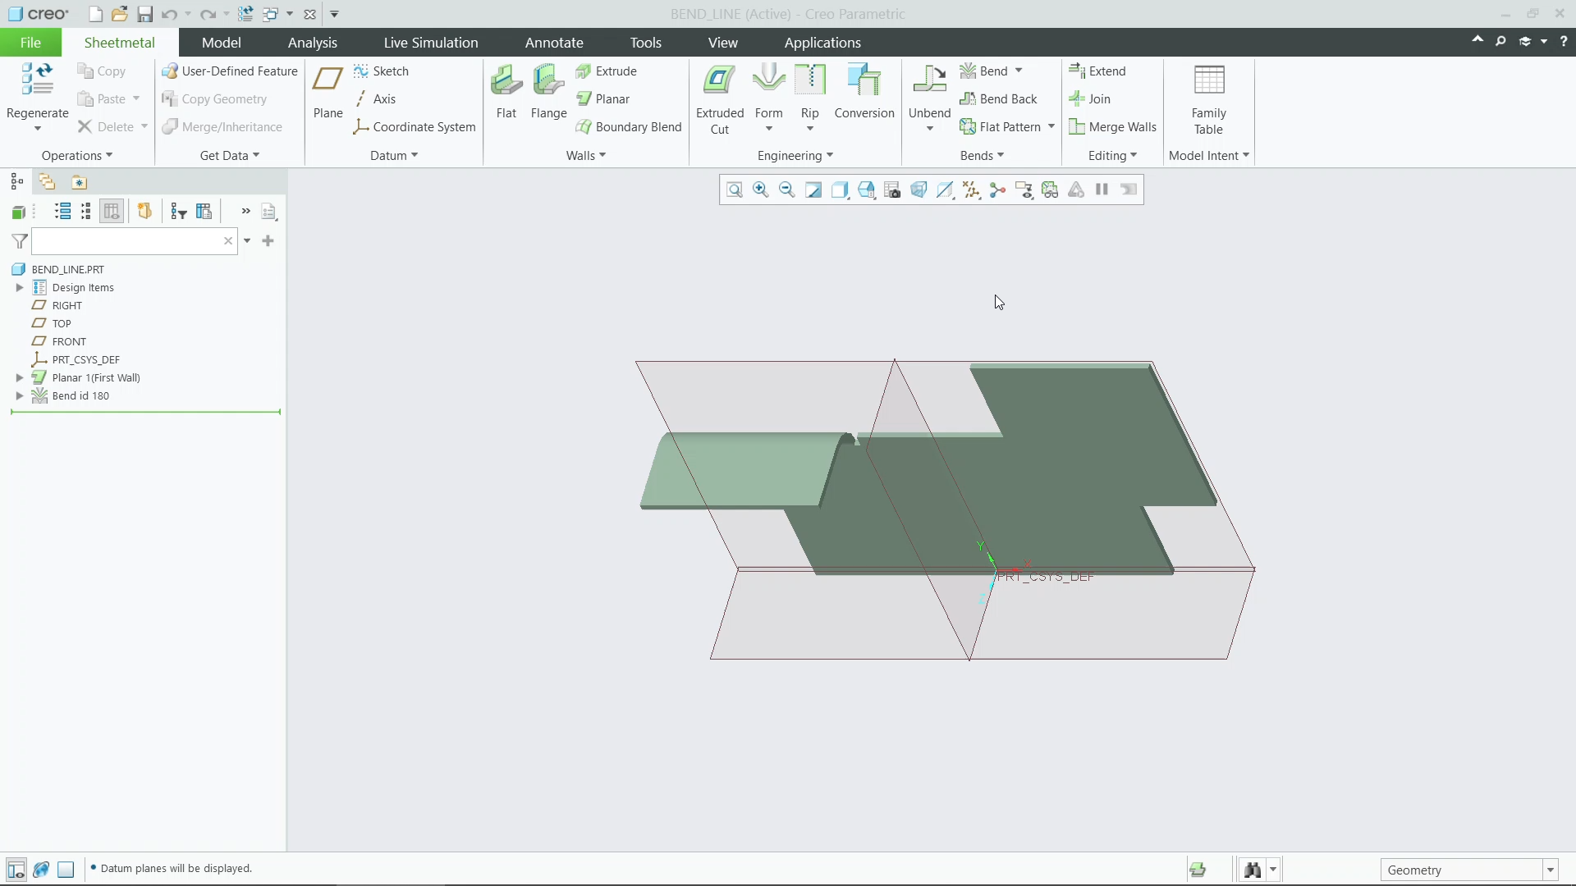Activate the Unbend tool
Image resolution: width=1576 pixels, height=886 pixels.
tap(928, 90)
